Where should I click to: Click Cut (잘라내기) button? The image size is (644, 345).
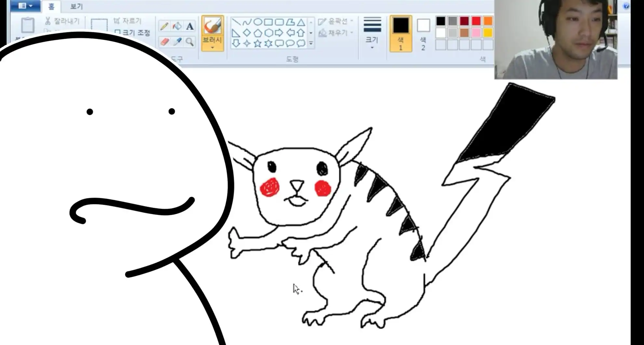point(62,21)
